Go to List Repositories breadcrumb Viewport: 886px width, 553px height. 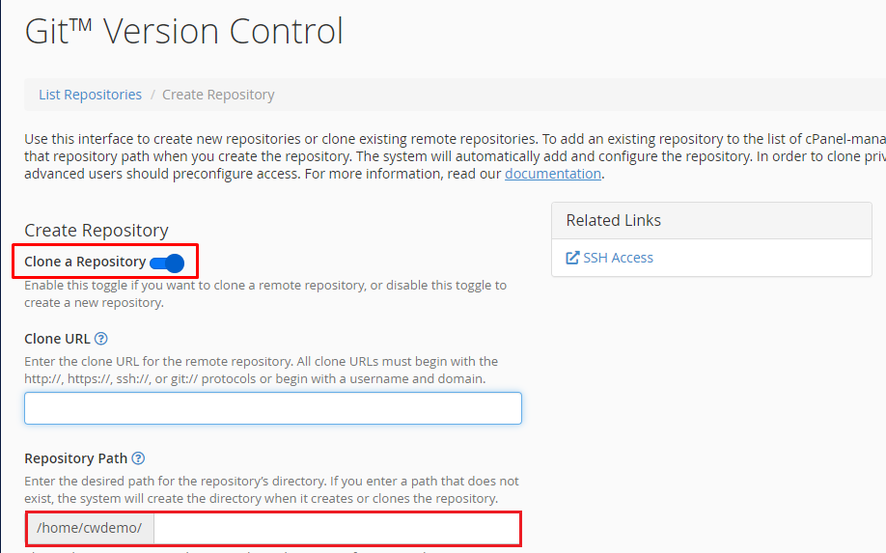click(x=90, y=95)
